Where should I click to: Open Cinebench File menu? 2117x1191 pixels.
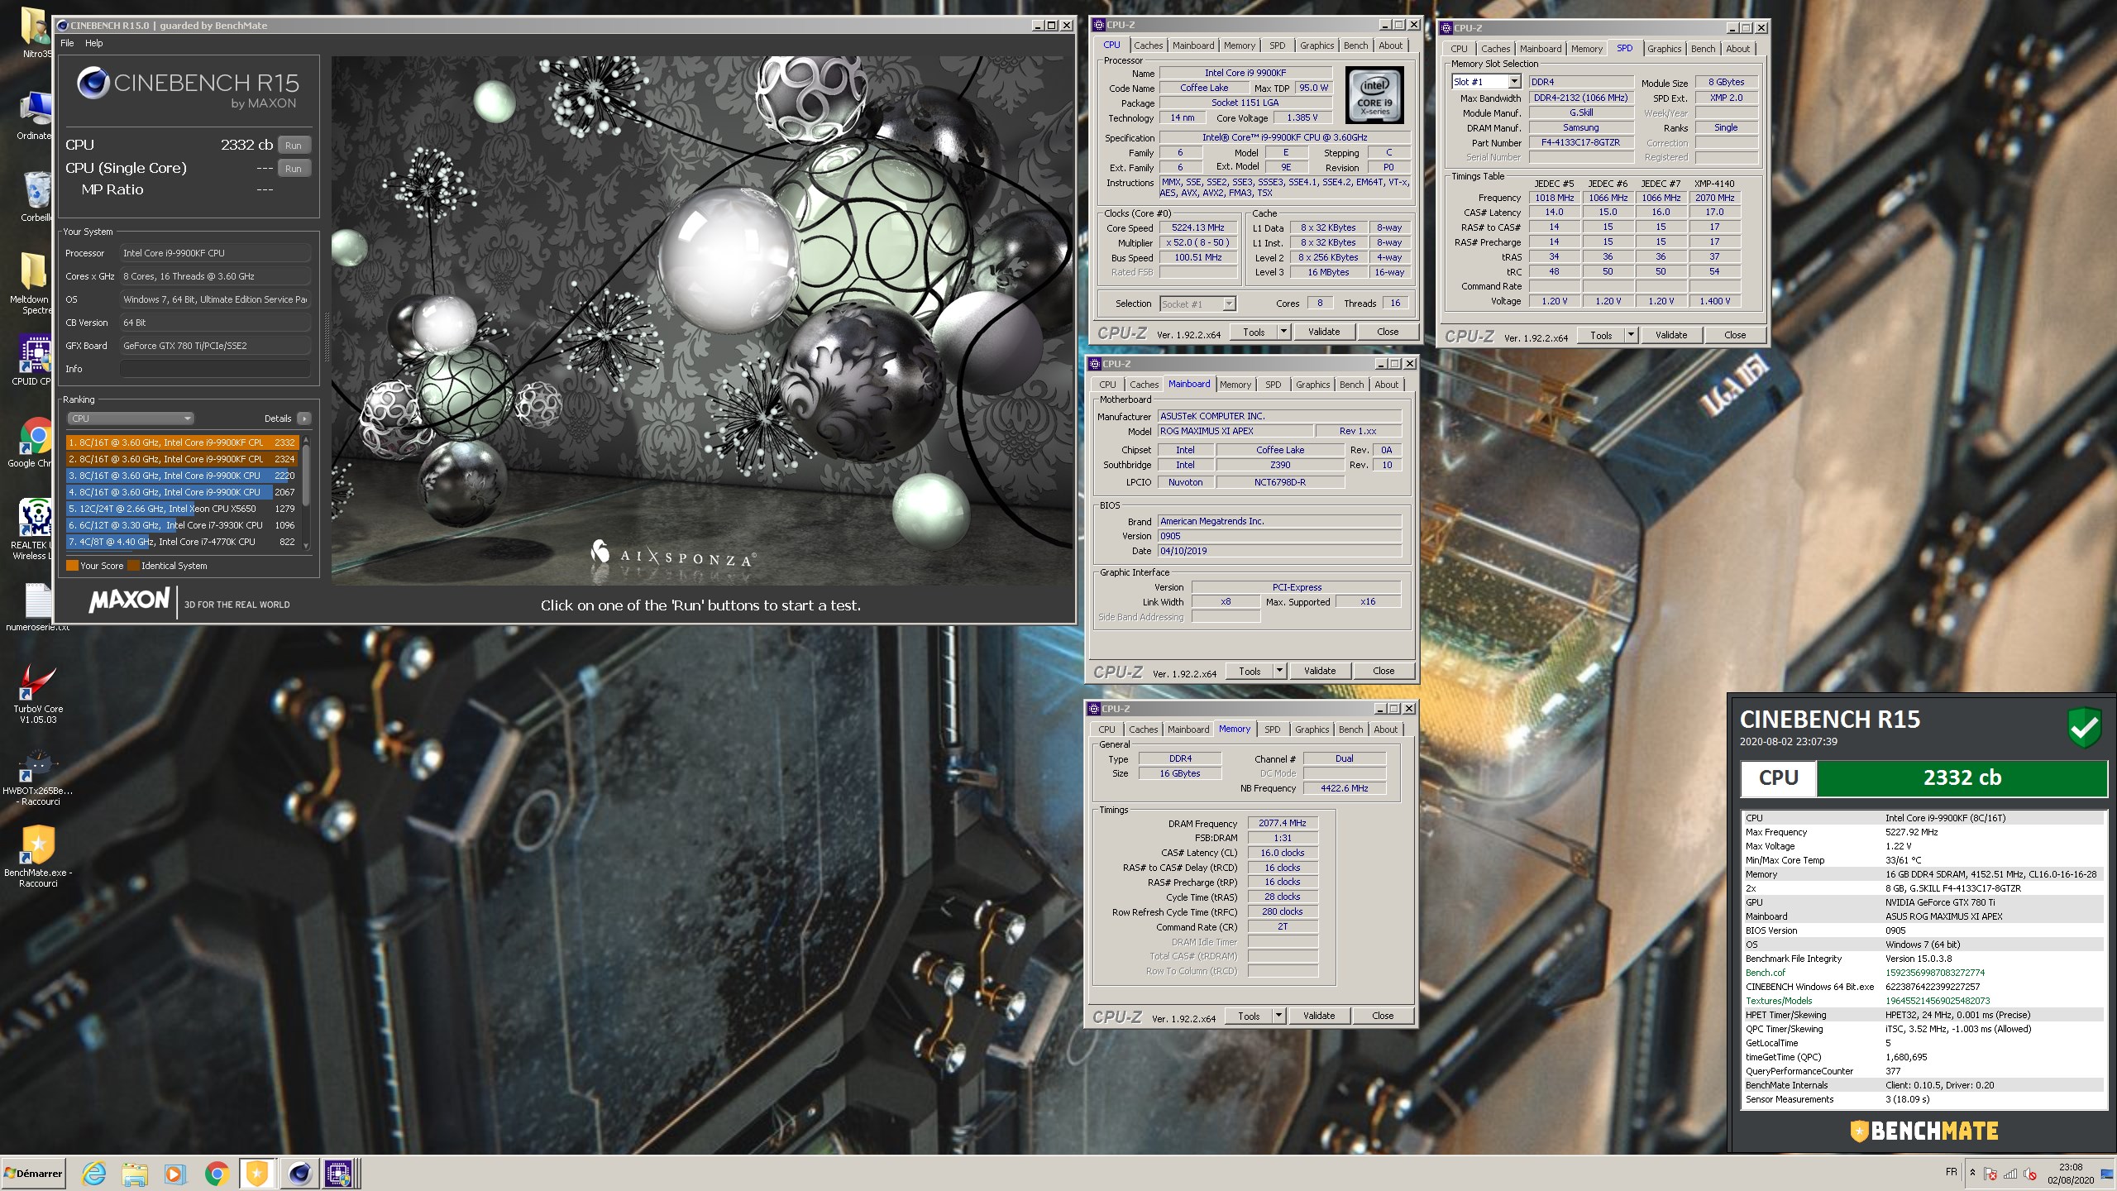[x=67, y=43]
